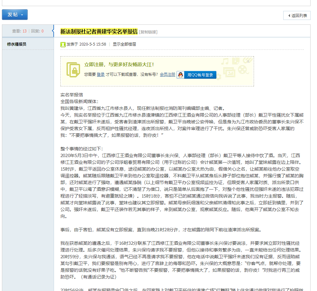Viewport: 317px width, 291px height.
Task: Click the paragraph starting 事后，由于害怕
Action: tap(161, 230)
